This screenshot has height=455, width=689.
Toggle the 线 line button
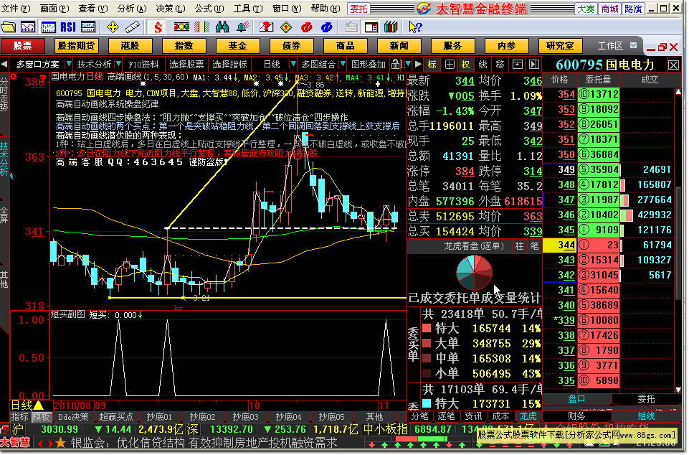[483, 65]
